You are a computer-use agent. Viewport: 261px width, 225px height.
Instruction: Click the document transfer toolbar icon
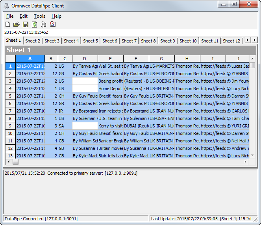pos(43,24)
